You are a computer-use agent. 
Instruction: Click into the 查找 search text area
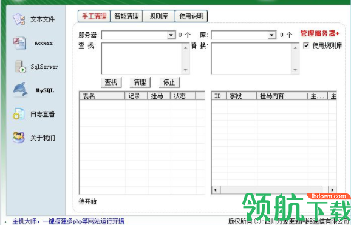pos(141,58)
